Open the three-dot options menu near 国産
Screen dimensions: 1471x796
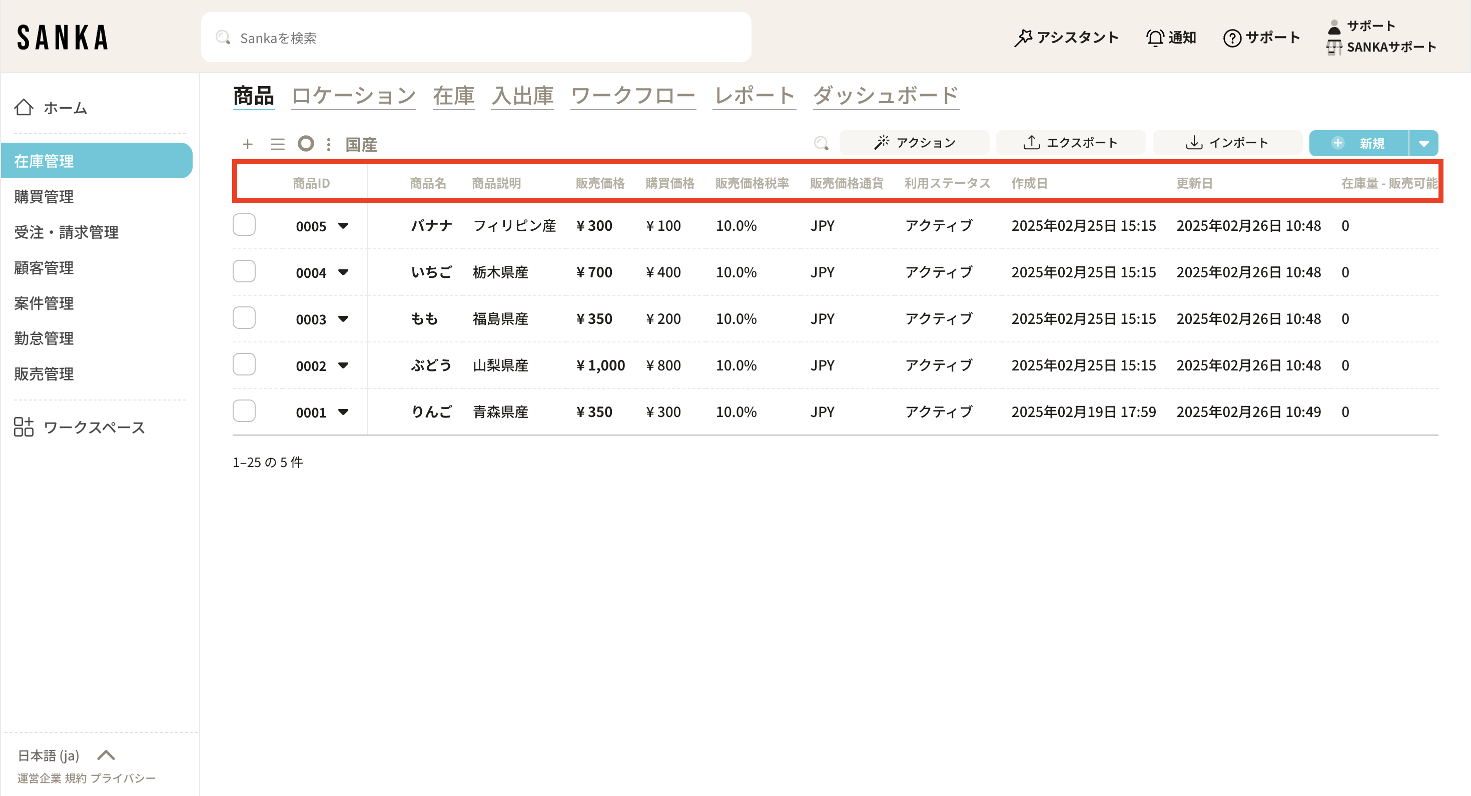pyautogui.click(x=328, y=144)
